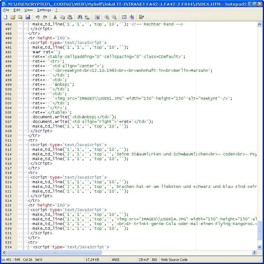Screen dimensions: 264x264
Task: Click the title bar with the INDEX.HTM path
Action: (127, 4)
